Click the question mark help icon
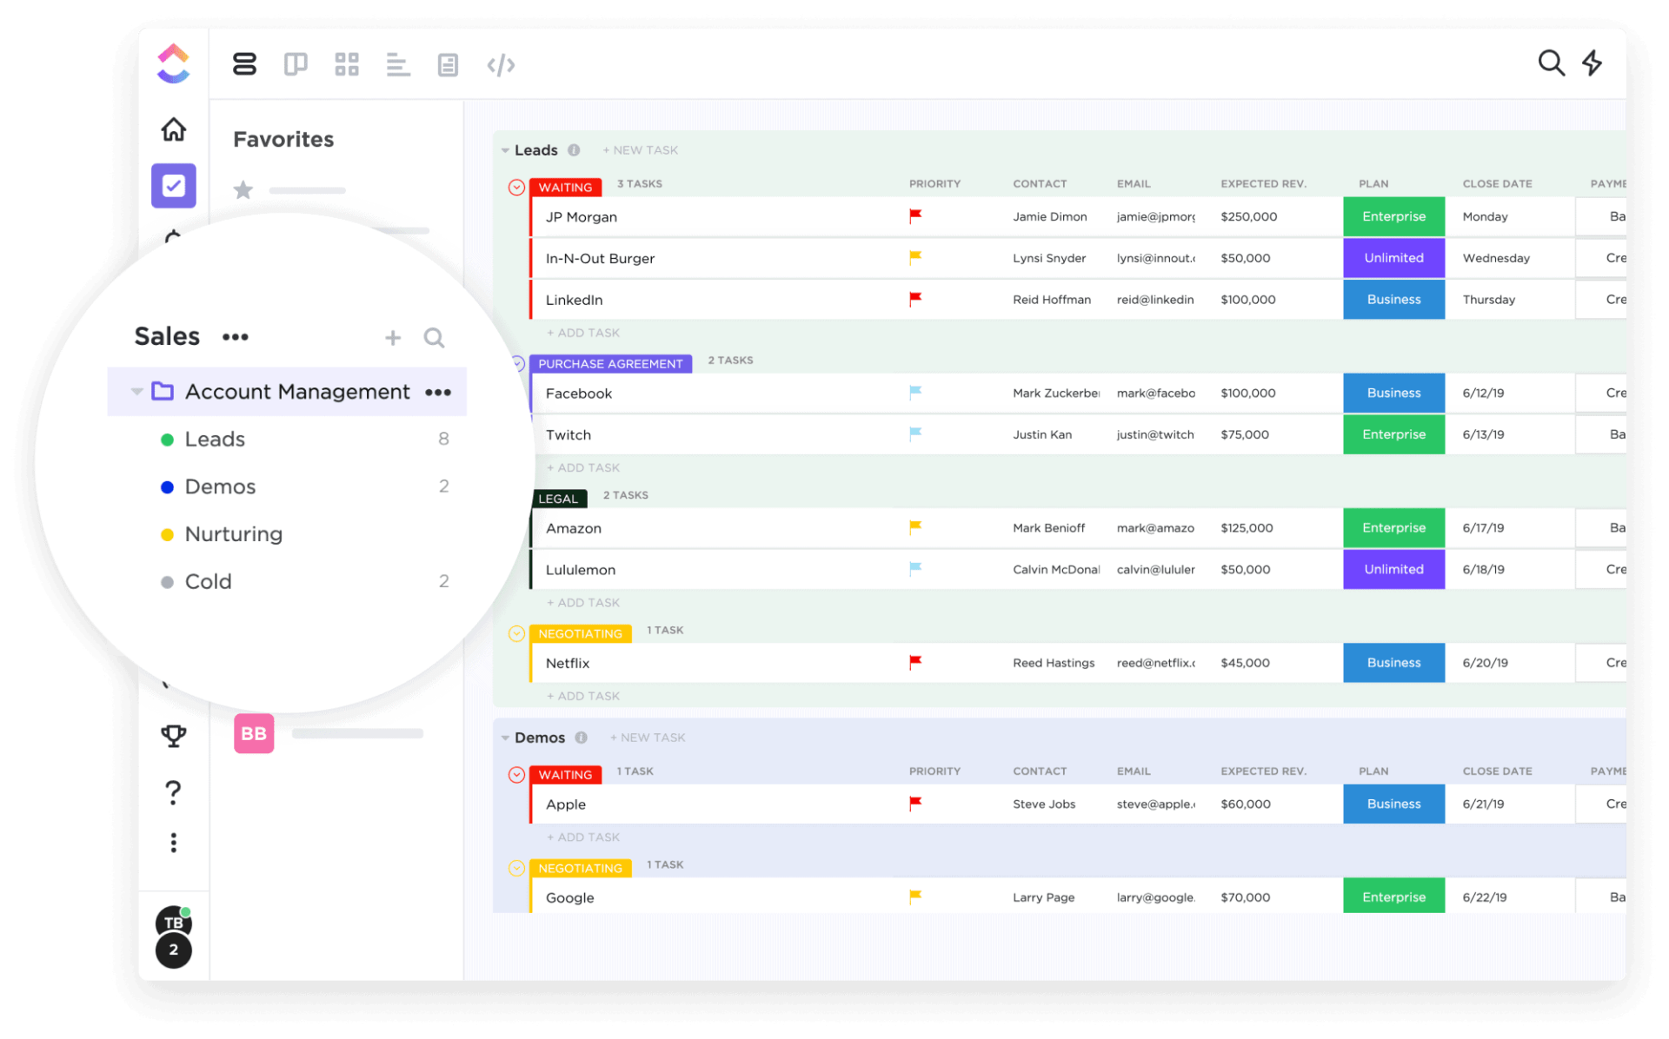 coord(174,791)
